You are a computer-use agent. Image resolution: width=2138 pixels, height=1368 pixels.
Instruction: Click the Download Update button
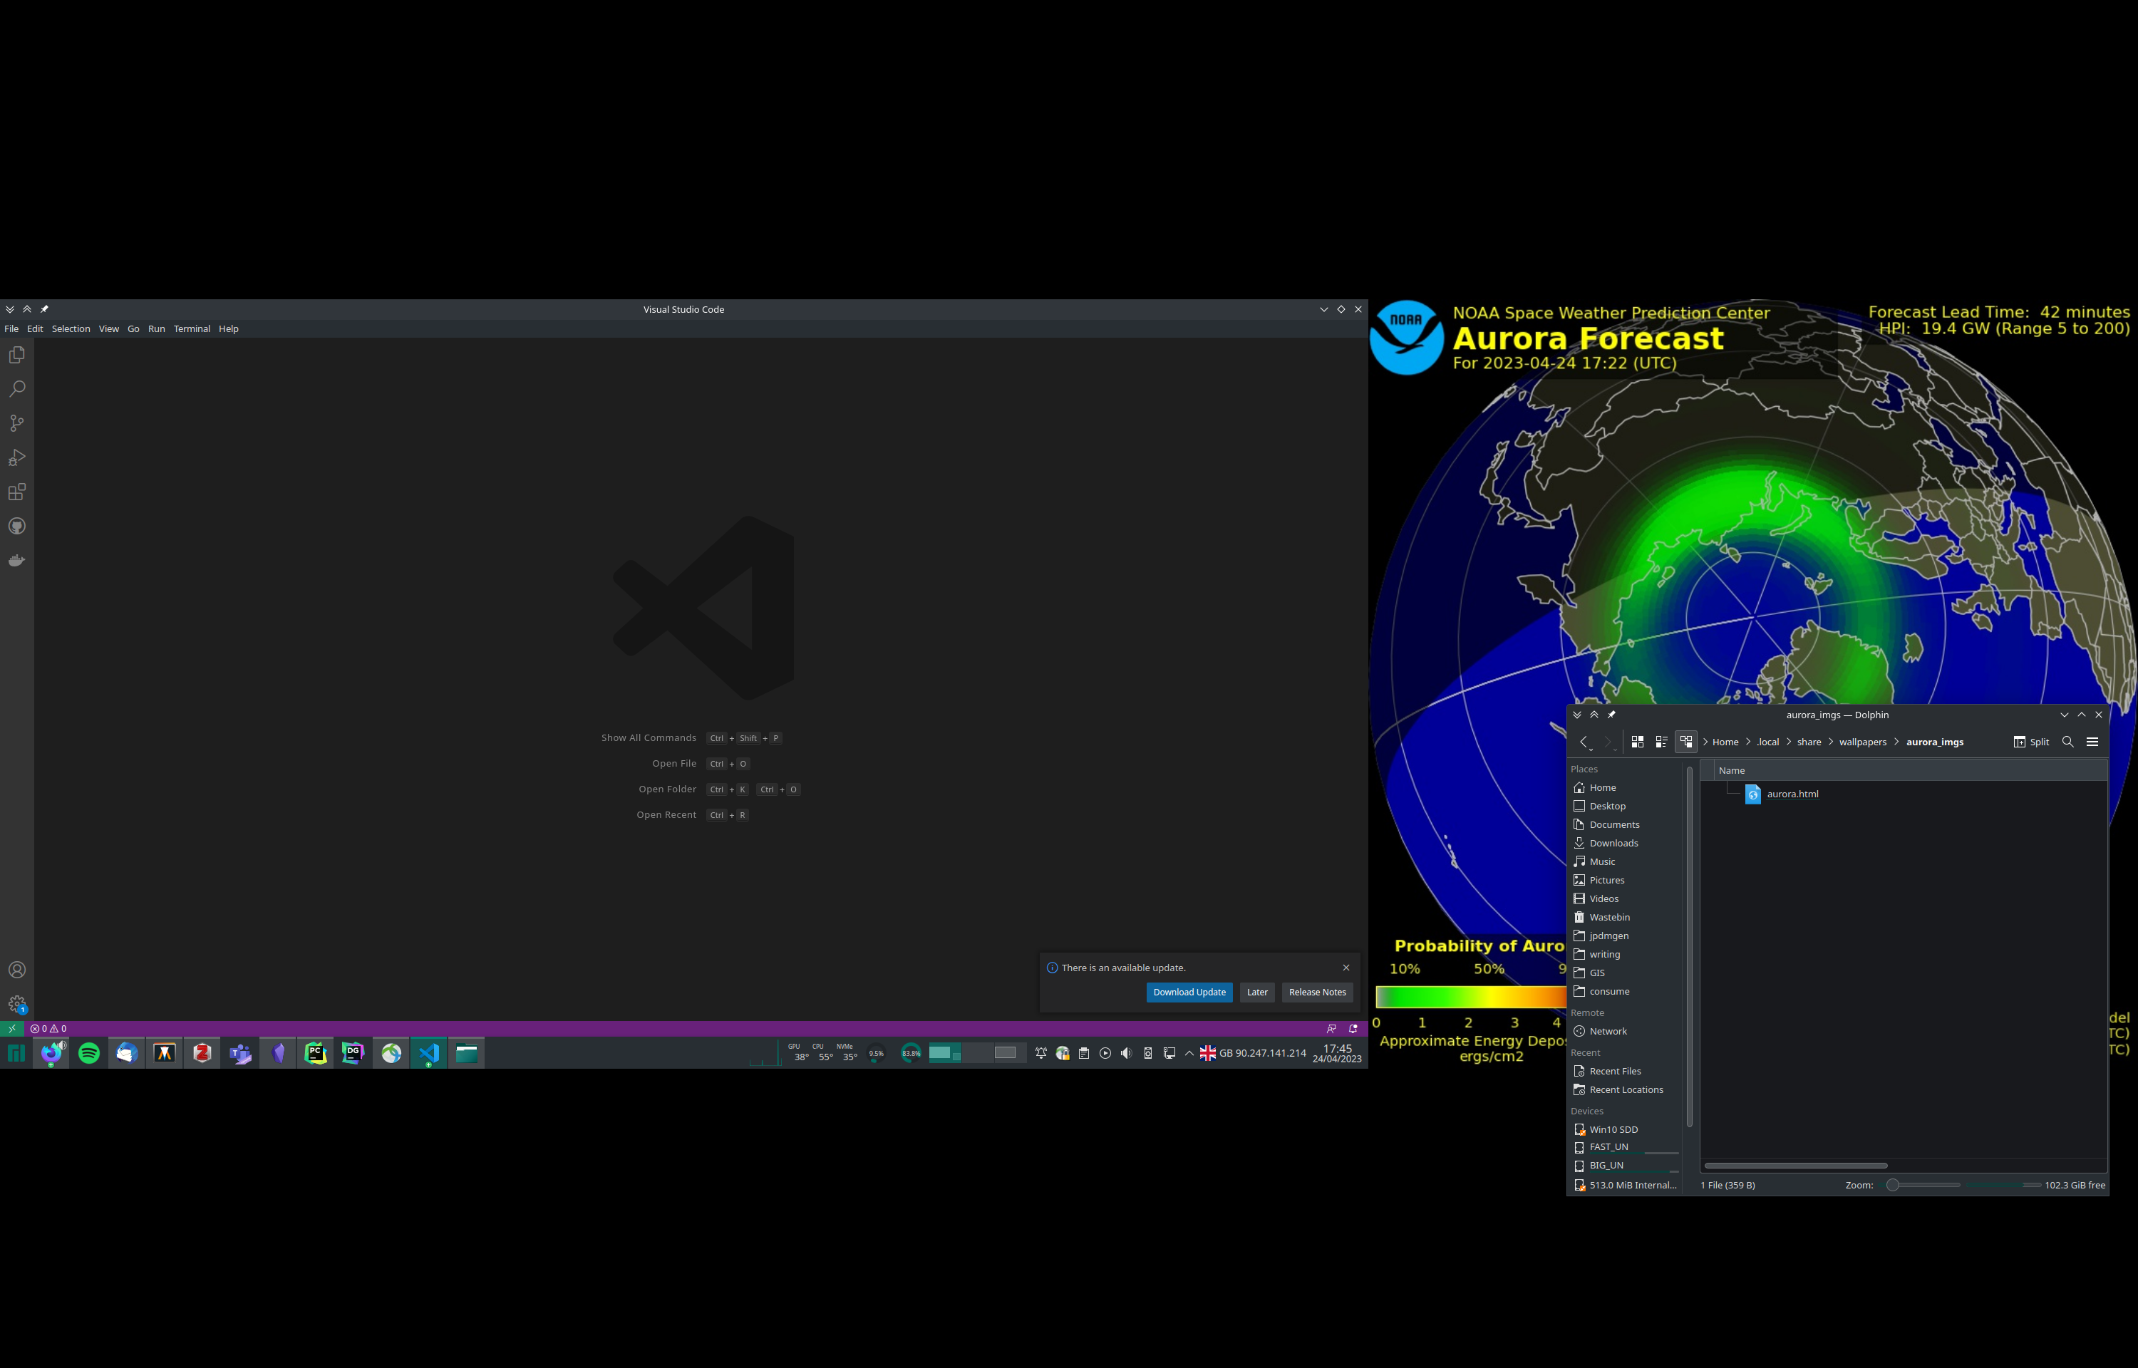[x=1189, y=993]
